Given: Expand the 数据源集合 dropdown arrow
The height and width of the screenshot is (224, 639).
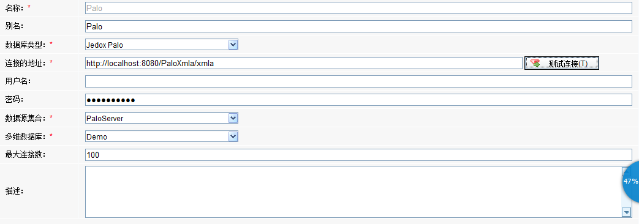Looking at the screenshot, I should pyautogui.click(x=233, y=118).
